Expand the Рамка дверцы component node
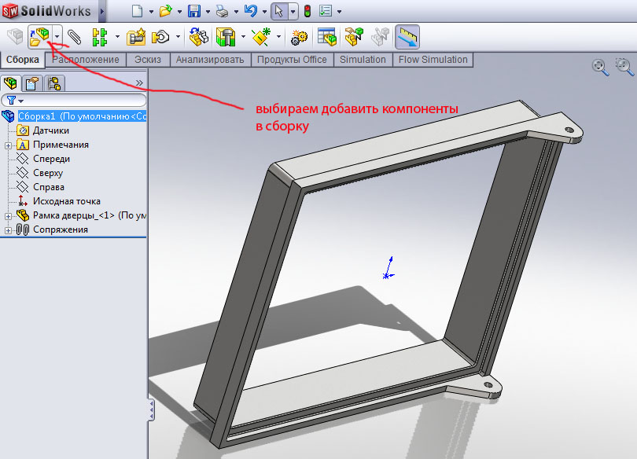Image resolution: width=637 pixels, height=459 pixels. (x=9, y=216)
